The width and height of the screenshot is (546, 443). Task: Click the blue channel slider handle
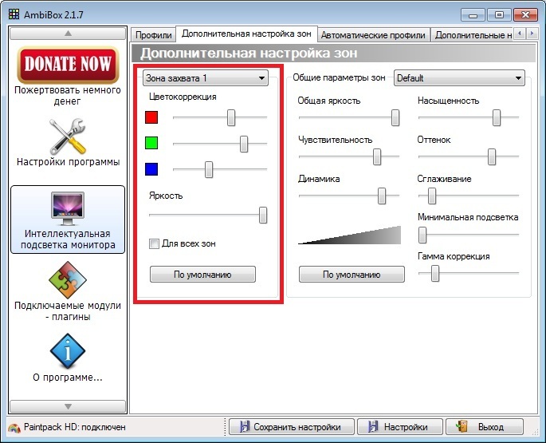click(x=209, y=169)
